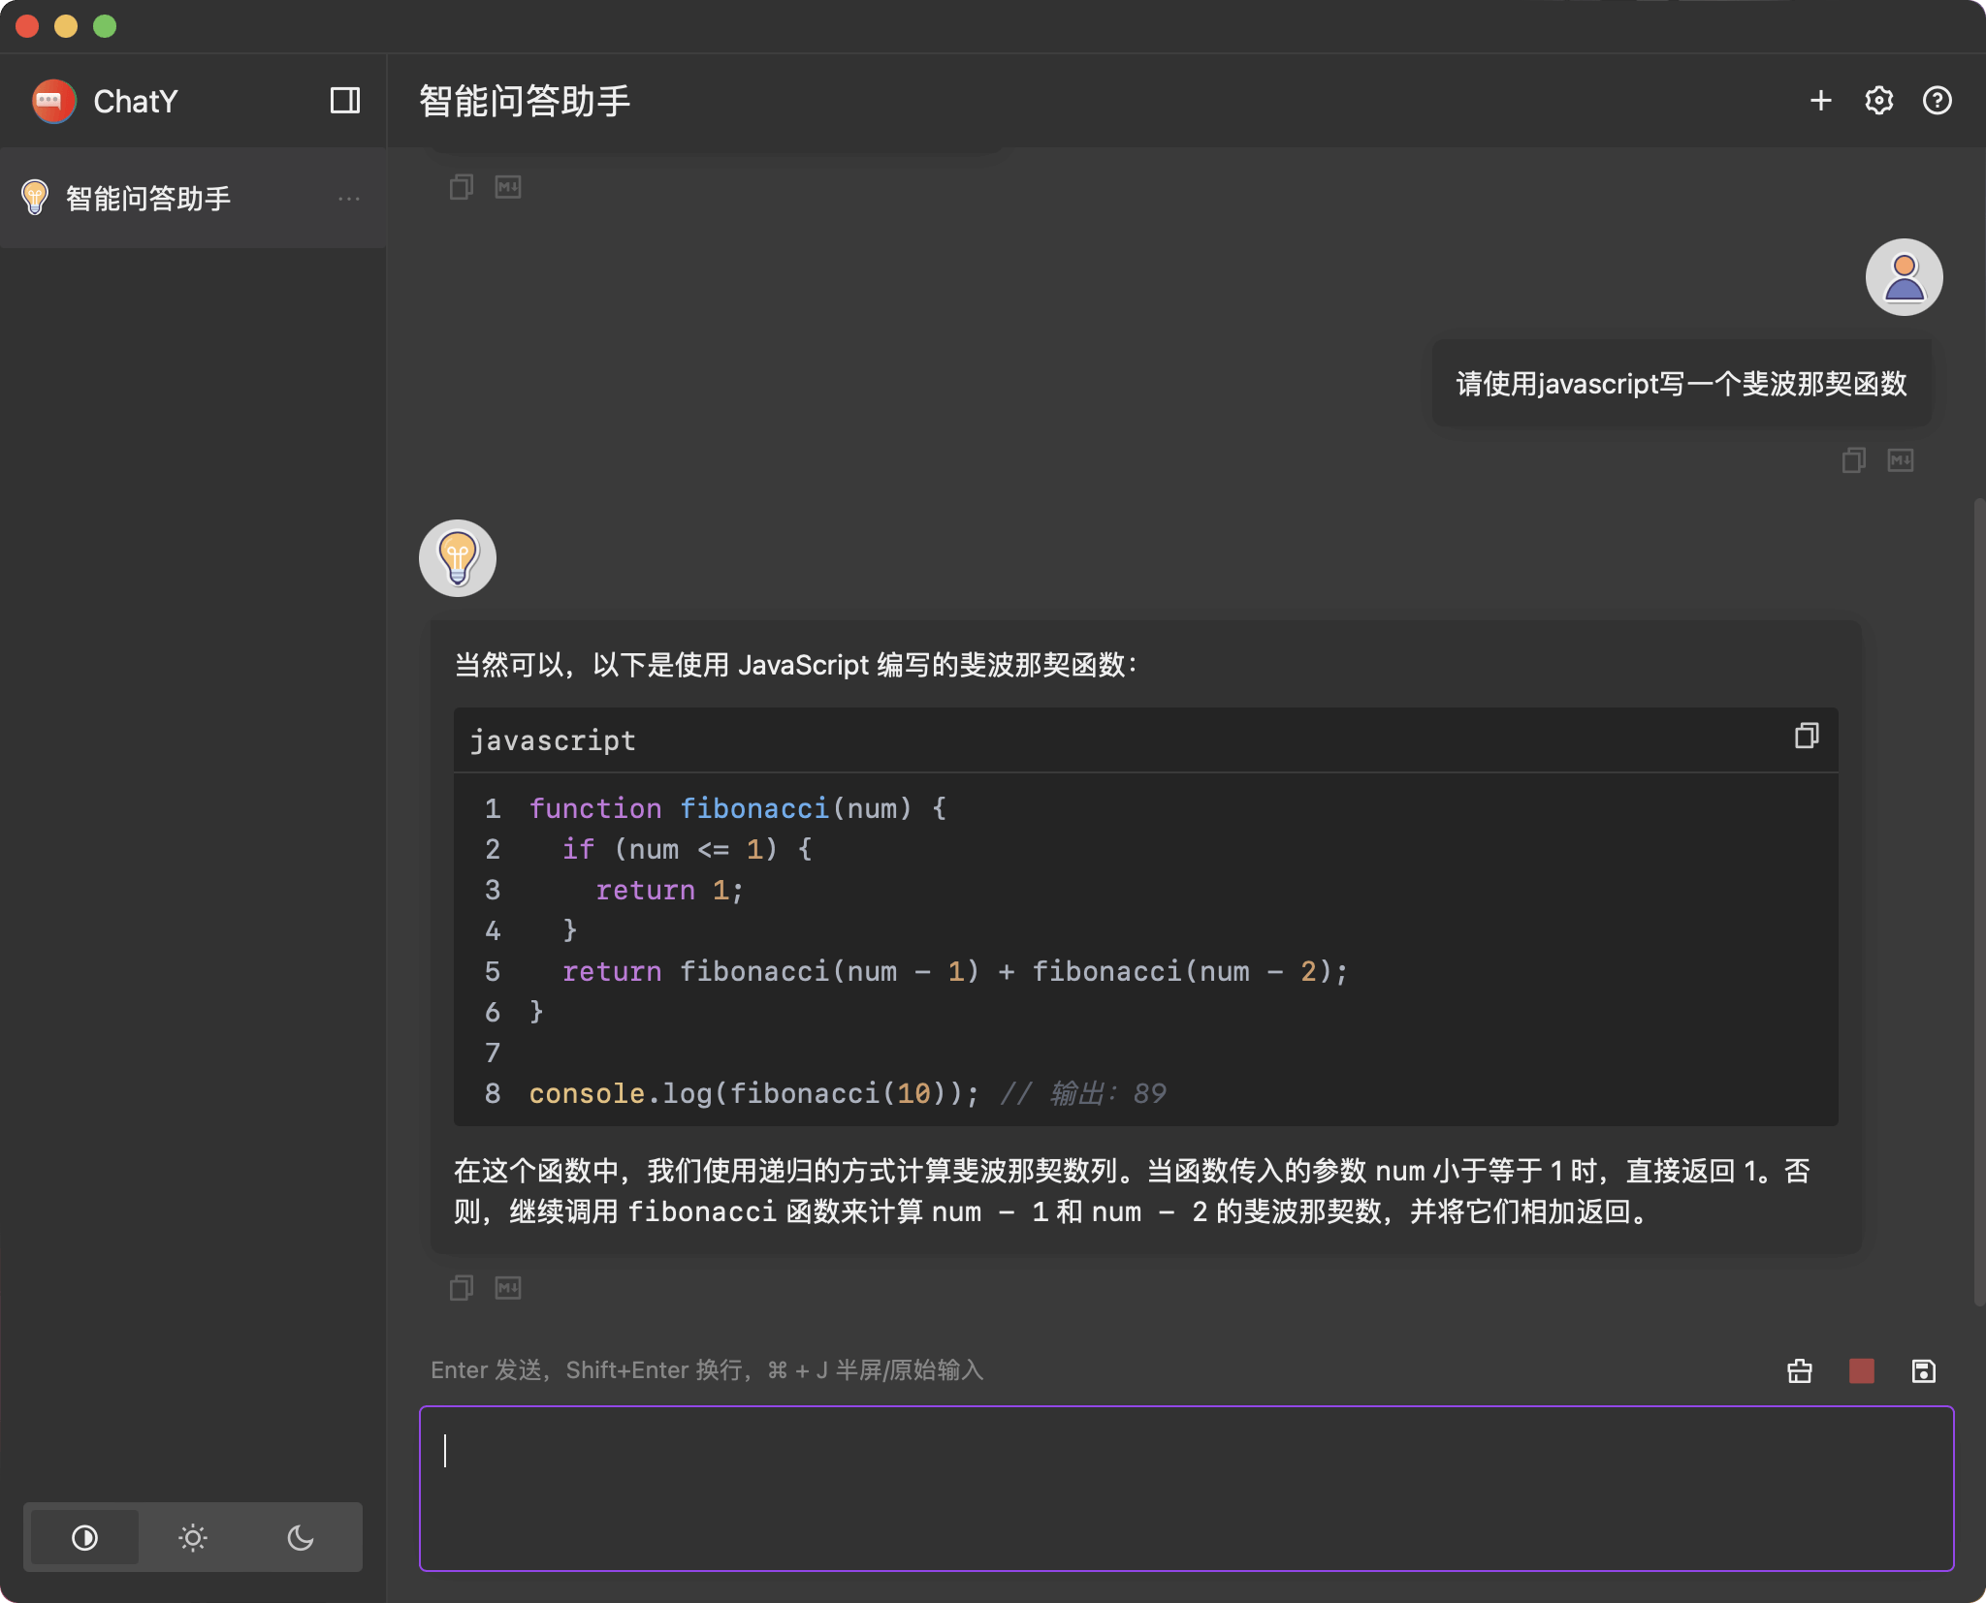Stop generating with red square button
This screenshot has height=1603, width=1986.
(x=1861, y=1370)
